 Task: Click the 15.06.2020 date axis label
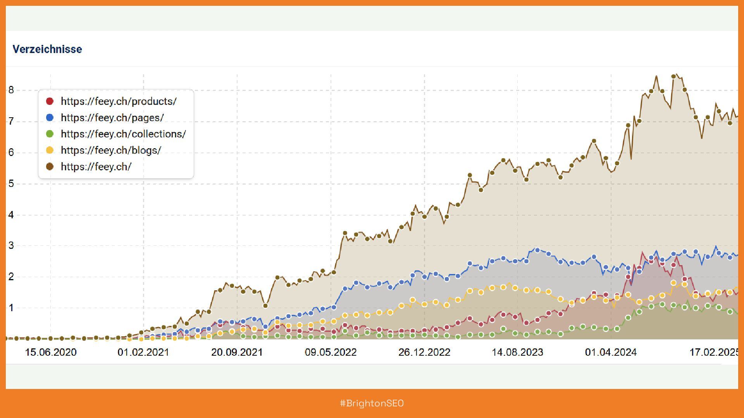tap(51, 352)
